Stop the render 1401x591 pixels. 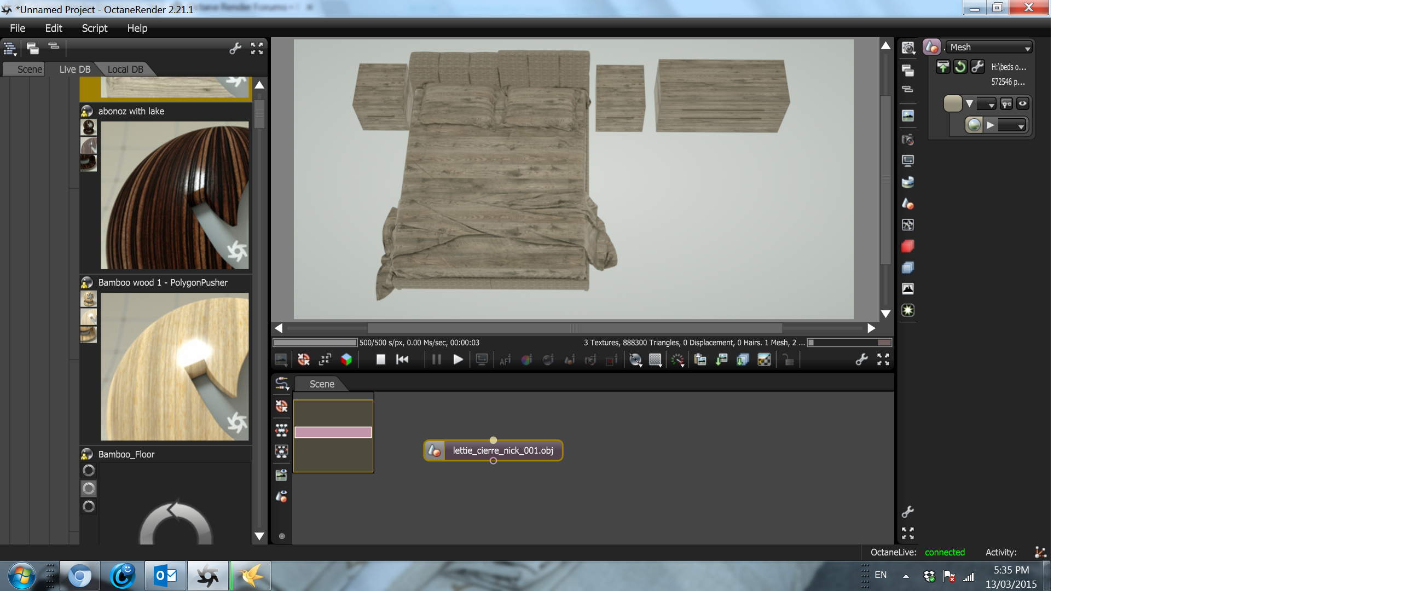click(x=381, y=360)
